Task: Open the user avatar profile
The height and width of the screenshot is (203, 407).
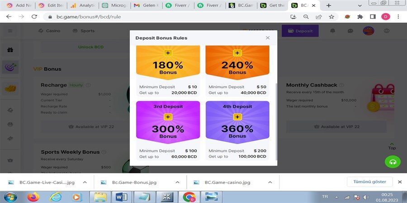Action: pyautogui.click(x=368, y=31)
